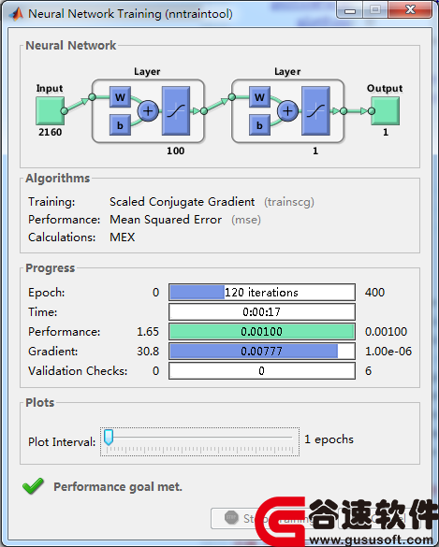
Task: Click the Epoch progress bar showing 120 iterations
Action: pyautogui.click(x=262, y=292)
